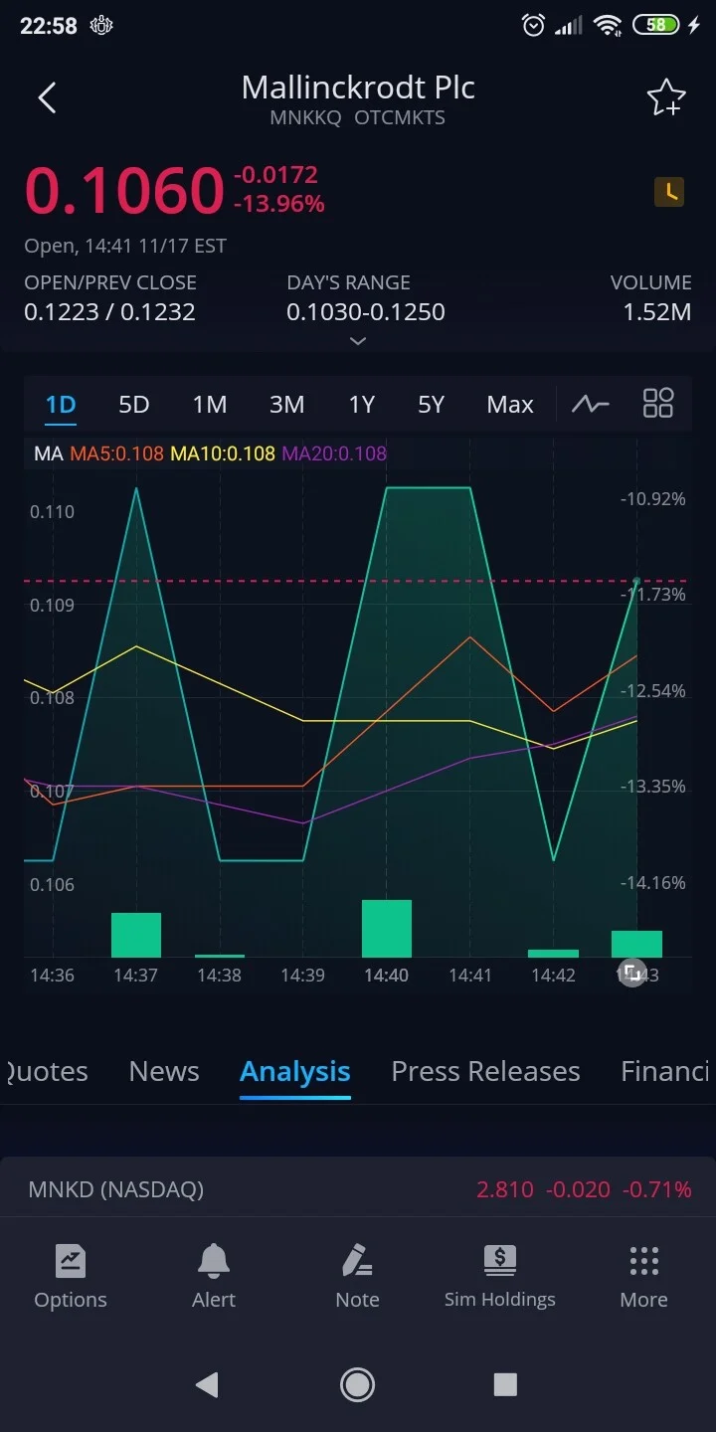Set a price Alert with bell icon
This screenshot has width=716, height=1432.
[214, 1277]
